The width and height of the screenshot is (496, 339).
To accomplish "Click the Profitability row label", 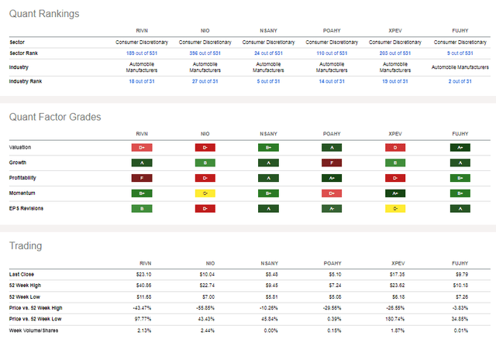I will point(22,177).
